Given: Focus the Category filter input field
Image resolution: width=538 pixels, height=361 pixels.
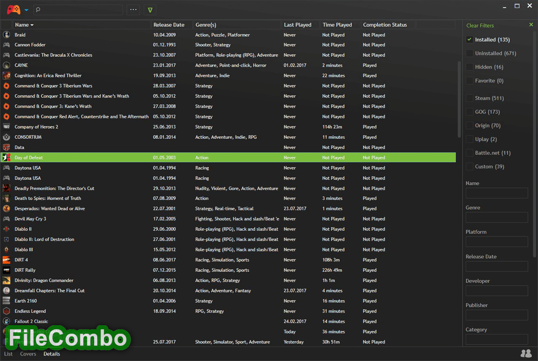Looking at the screenshot, I should [497, 339].
